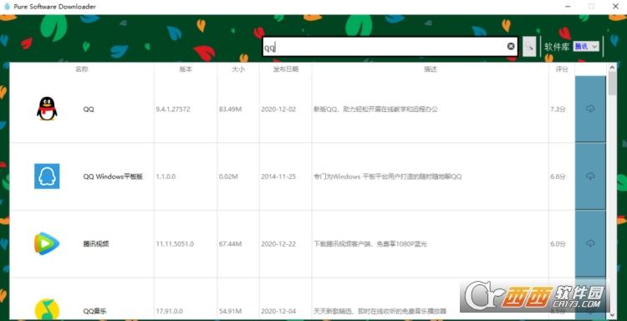Click version 11.11.5051.0
Screen dimensions: 627x321
[175, 244]
